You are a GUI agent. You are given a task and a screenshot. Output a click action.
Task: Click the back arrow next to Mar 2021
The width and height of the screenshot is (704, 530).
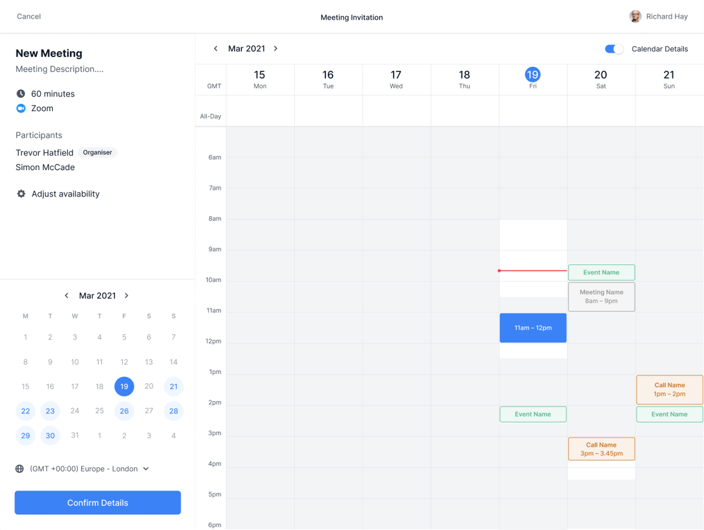click(x=216, y=49)
